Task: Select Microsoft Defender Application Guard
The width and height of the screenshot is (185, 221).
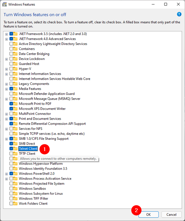Action: coord(47,94)
